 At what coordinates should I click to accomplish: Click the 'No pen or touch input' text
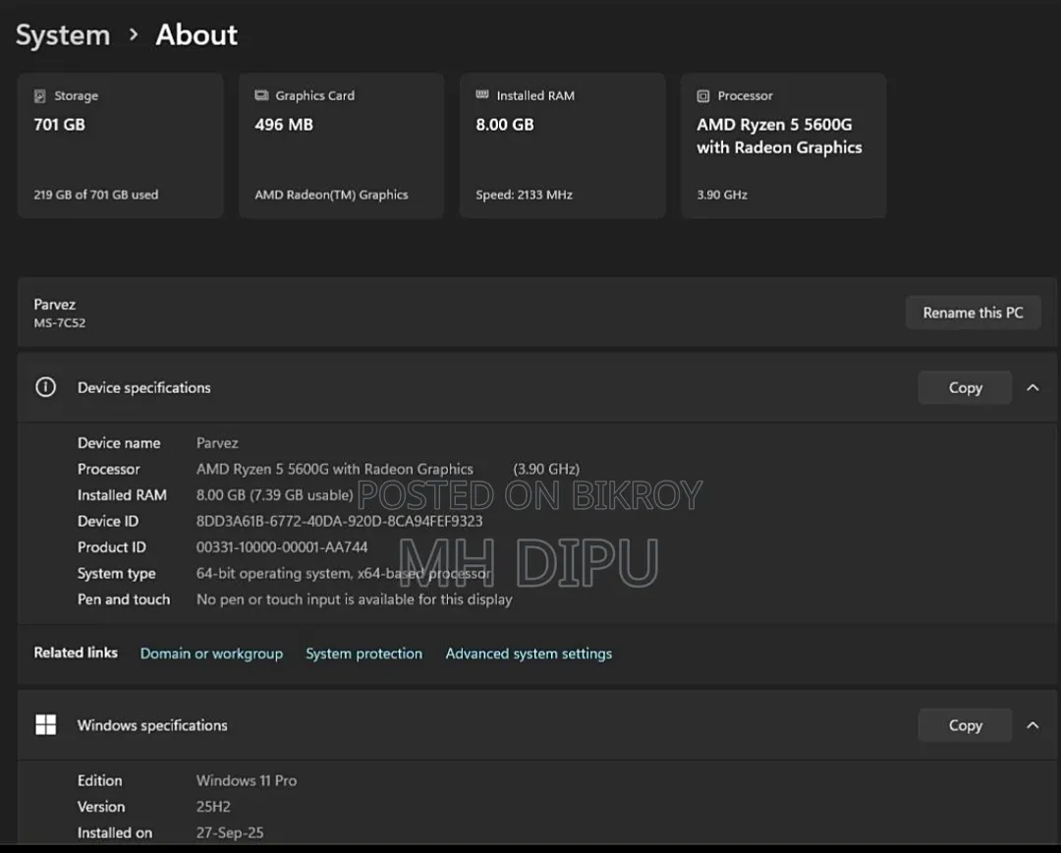(355, 599)
